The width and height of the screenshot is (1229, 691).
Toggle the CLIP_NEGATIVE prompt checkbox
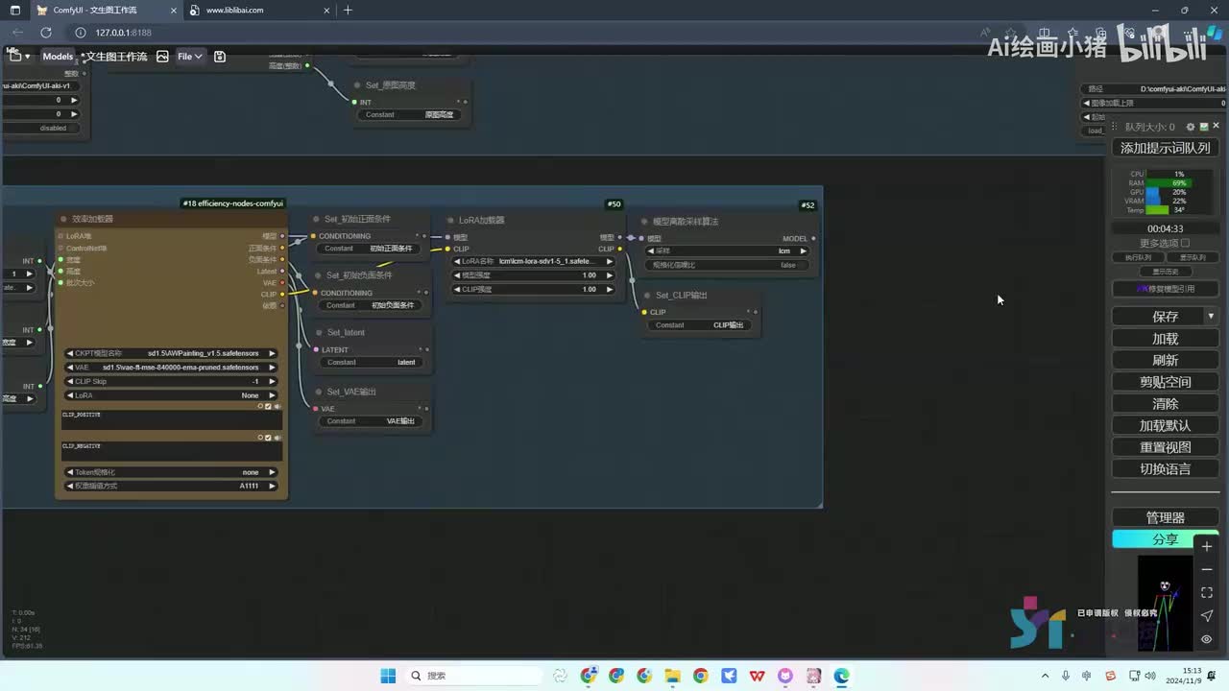[268, 438]
